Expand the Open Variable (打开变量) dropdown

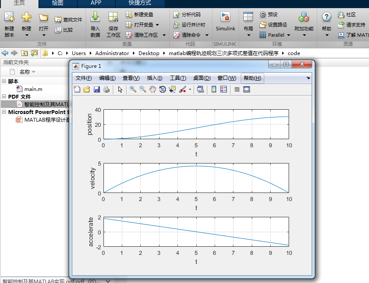[x=157, y=25]
